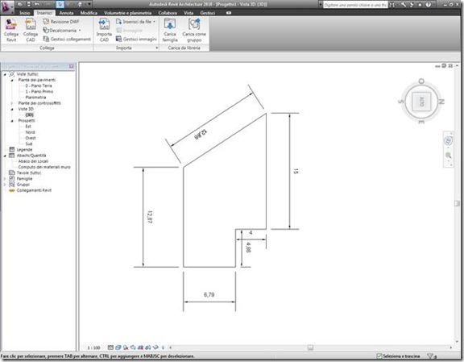Select 0 - Piano Terra view
Image resolution: width=464 pixels, height=362 pixels.
point(39,86)
